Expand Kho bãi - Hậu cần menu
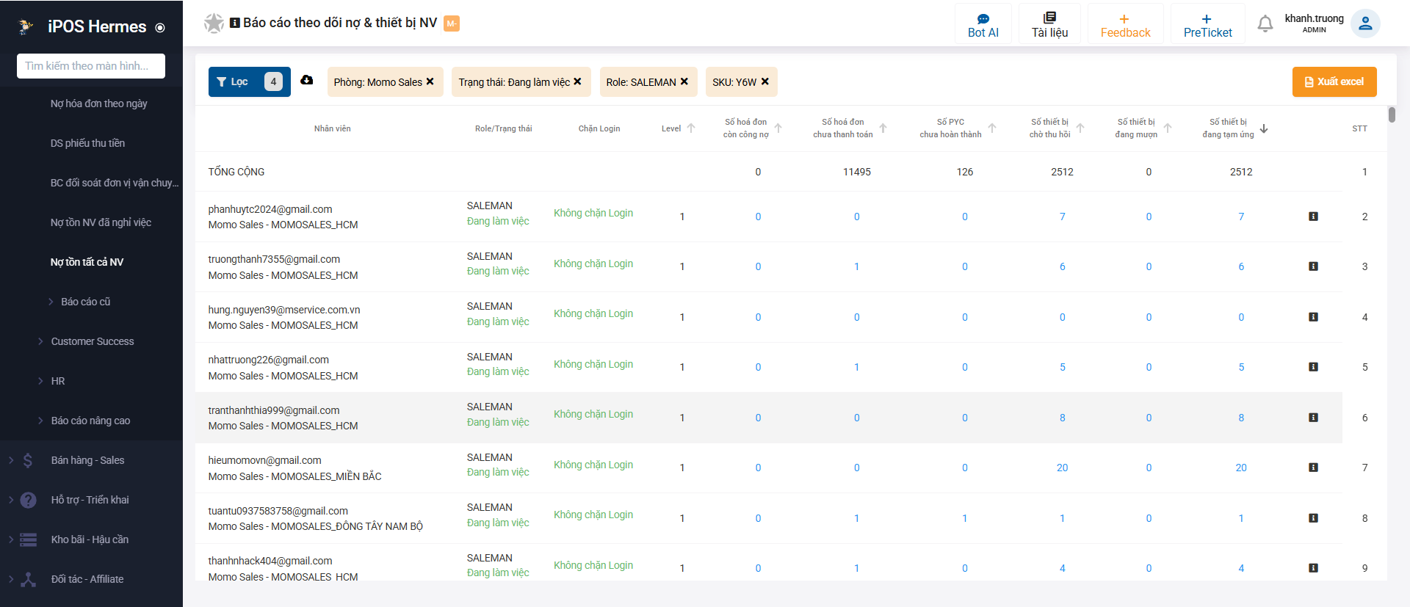 tap(90, 539)
